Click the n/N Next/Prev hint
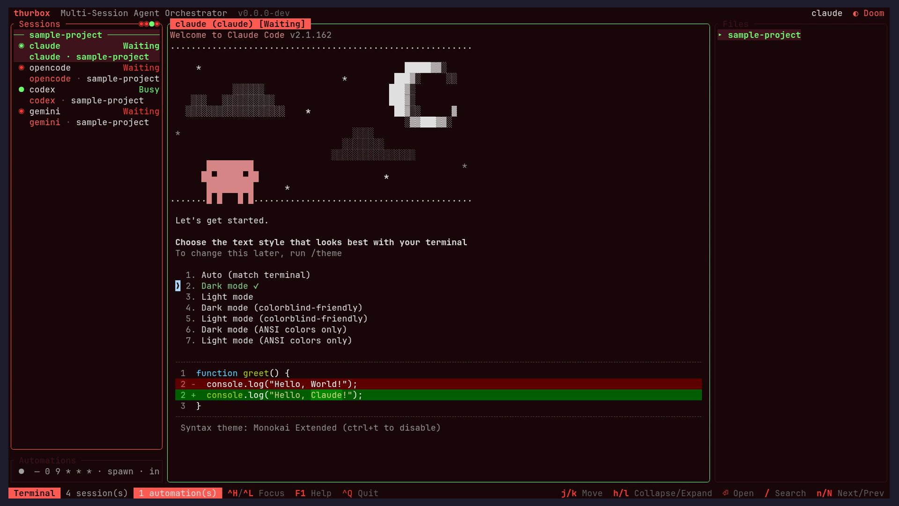Viewport: 899px width, 506px height. 850,493
